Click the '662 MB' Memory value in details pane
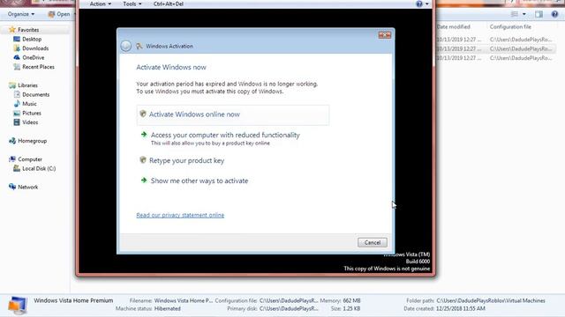 coord(351,300)
